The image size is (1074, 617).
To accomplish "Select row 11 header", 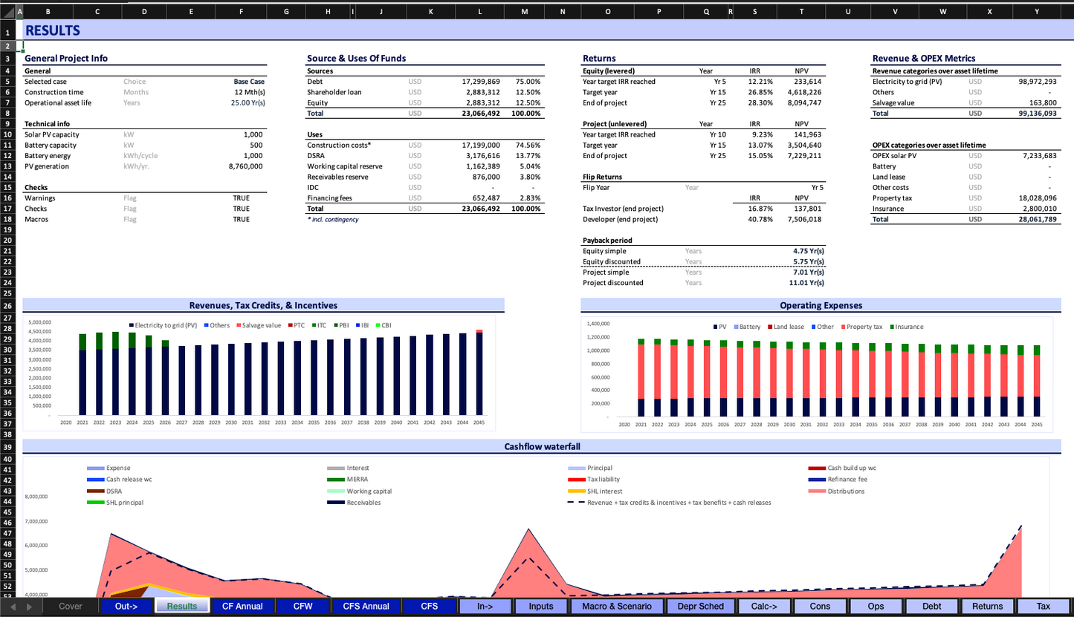I will pyautogui.click(x=7, y=146).
